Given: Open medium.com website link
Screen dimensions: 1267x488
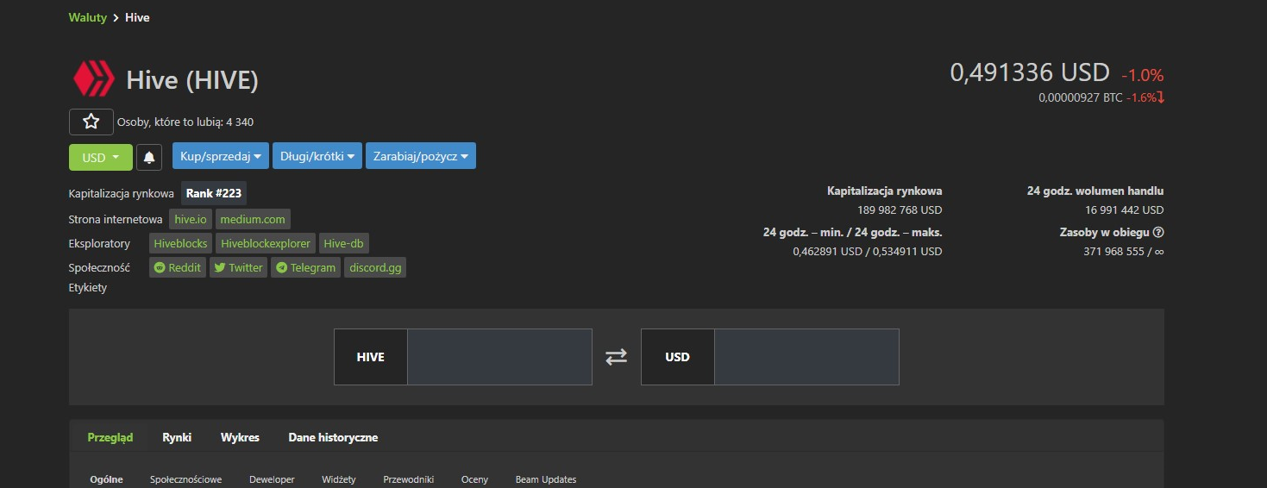Looking at the screenshot, I should tap(253, 219).
